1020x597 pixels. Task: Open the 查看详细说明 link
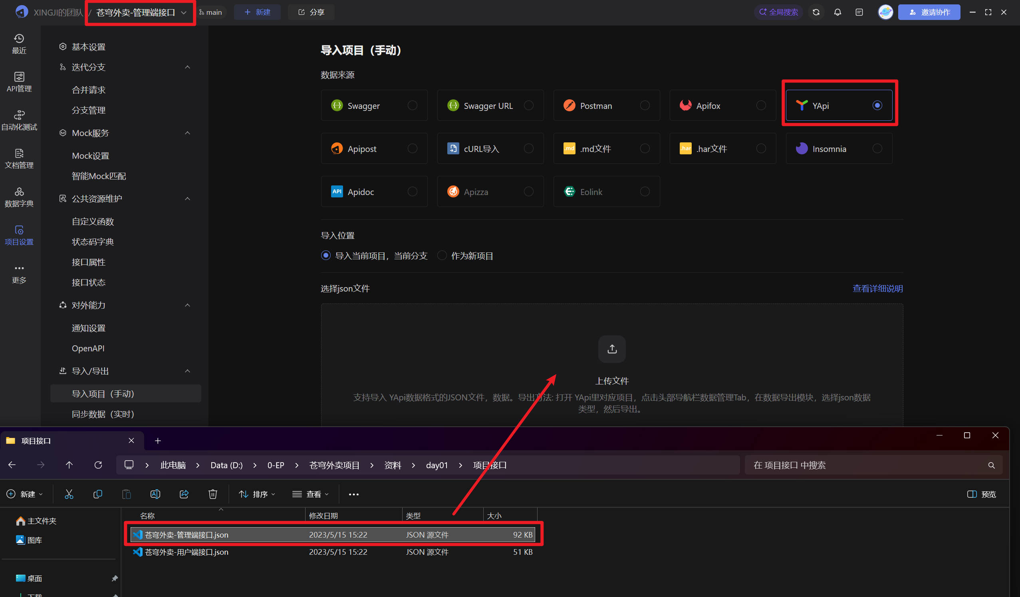tap(877, 288)
